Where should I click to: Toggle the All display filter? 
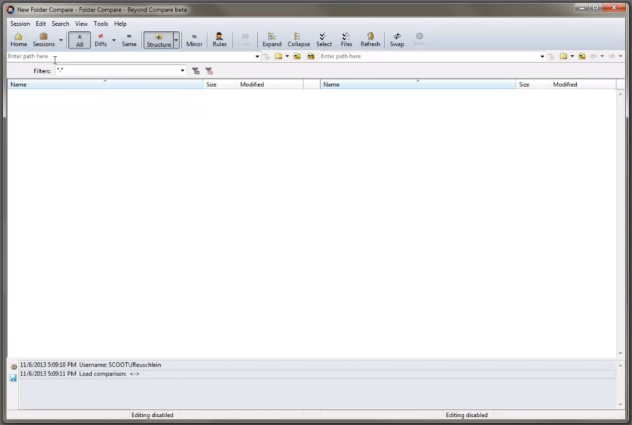(79, 38)
